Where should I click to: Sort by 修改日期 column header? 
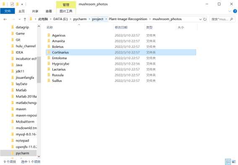click(121, 27)
